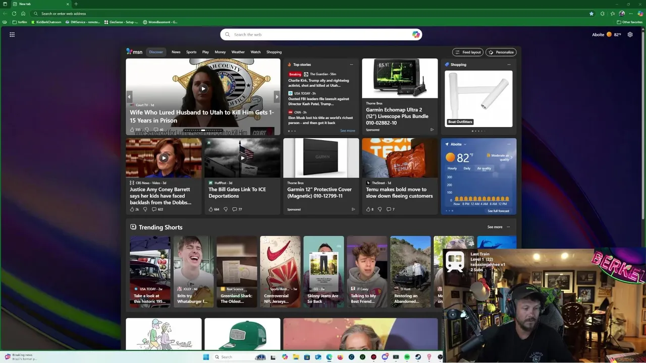The image size is (646, 363).
Task: Play the Bill Gates ICE video
Action: [242, 158]
